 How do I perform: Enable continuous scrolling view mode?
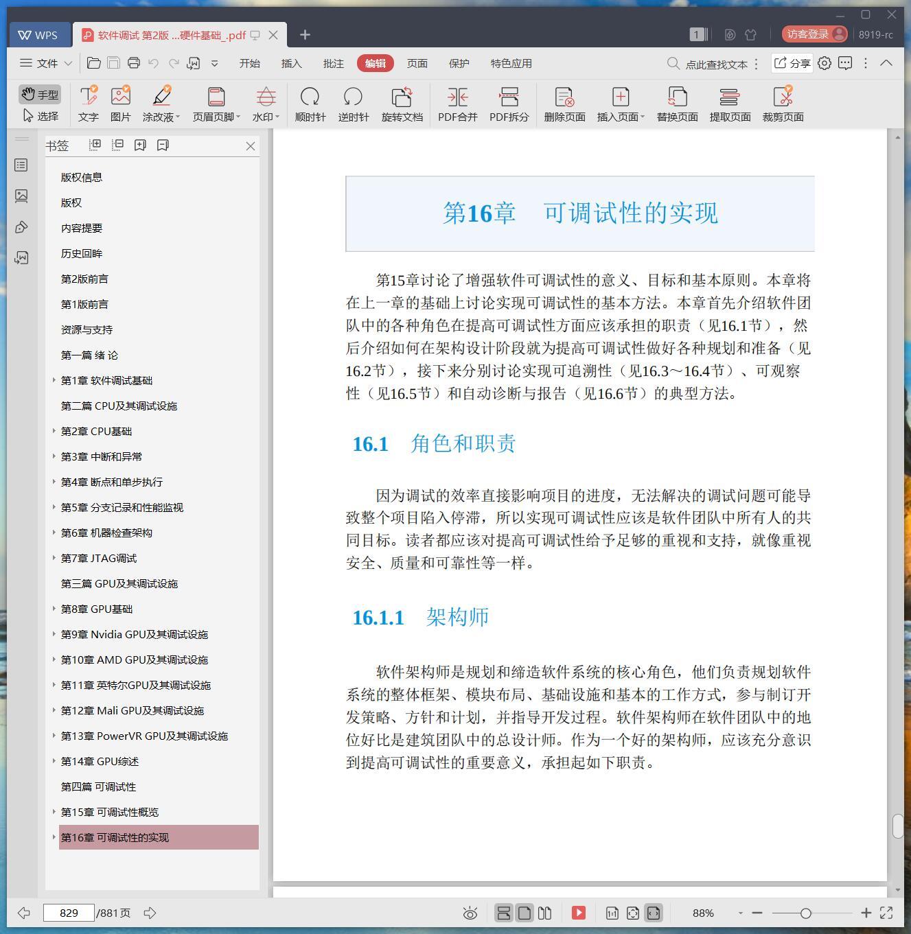click(503, 913)
